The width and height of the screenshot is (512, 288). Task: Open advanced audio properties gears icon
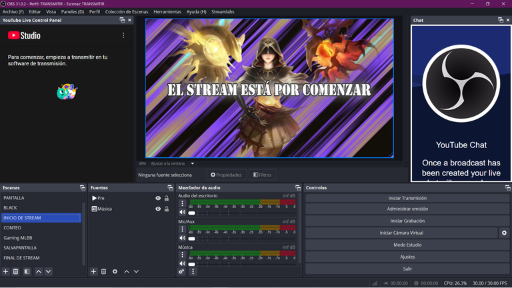[181, 271]
